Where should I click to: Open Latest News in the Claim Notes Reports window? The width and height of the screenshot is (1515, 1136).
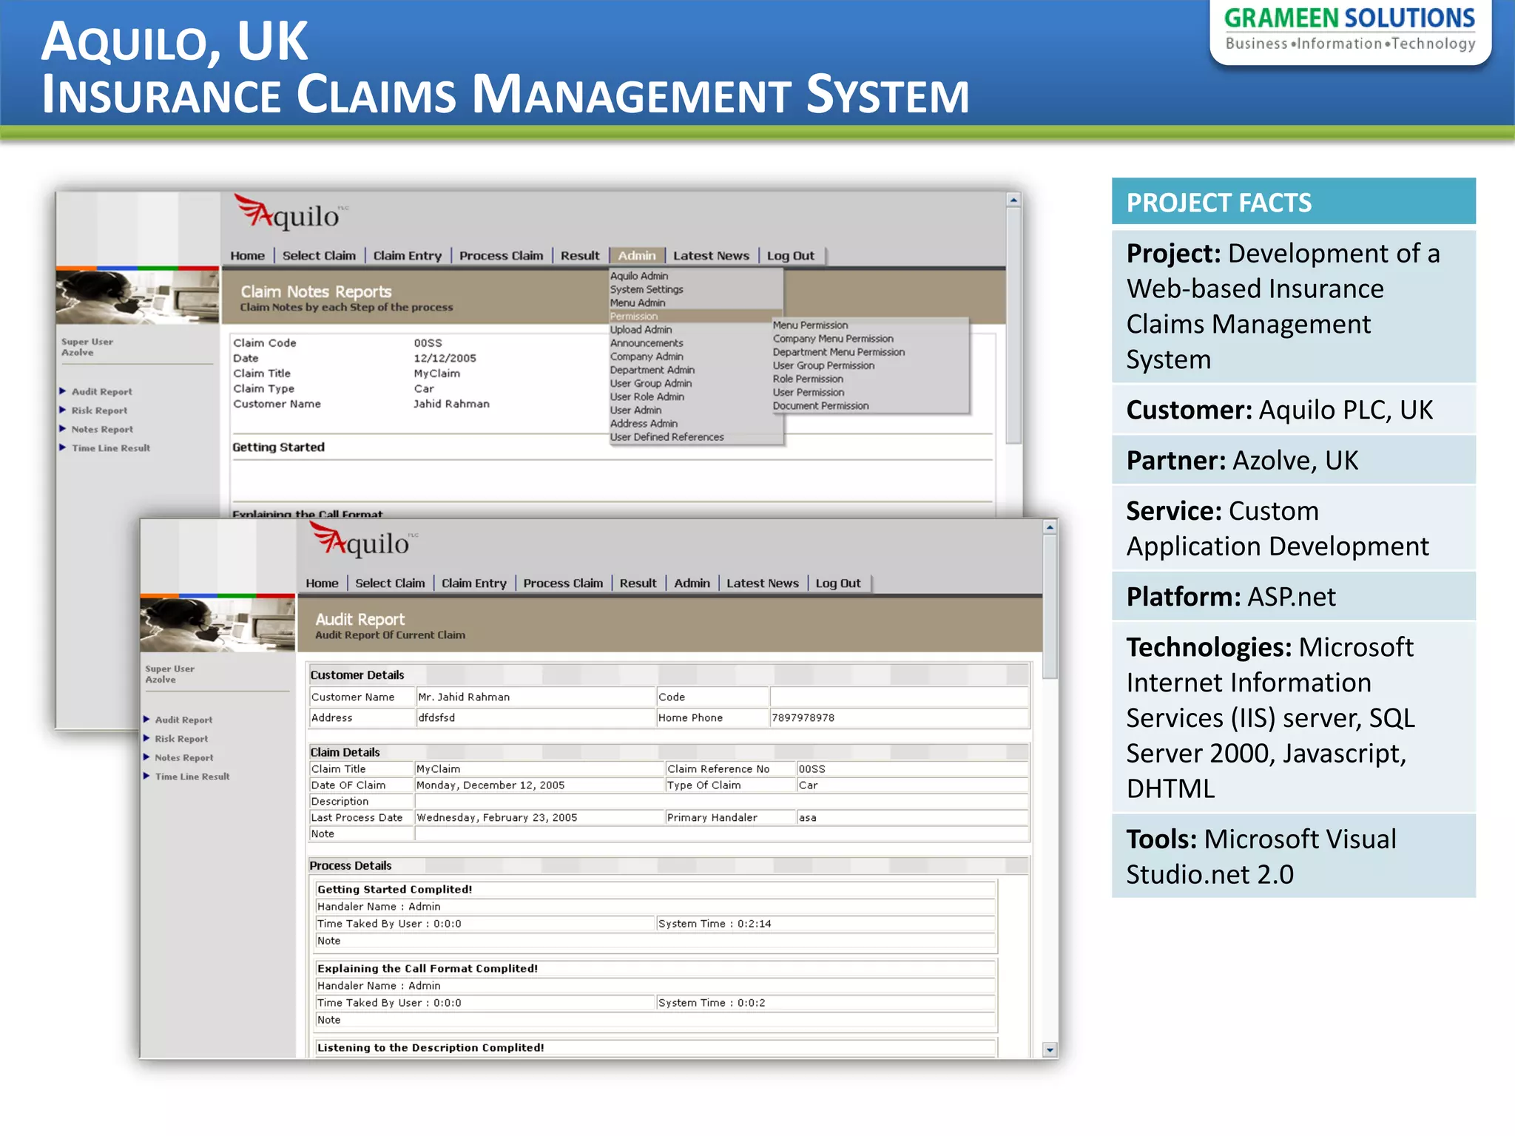click(711, 256)
